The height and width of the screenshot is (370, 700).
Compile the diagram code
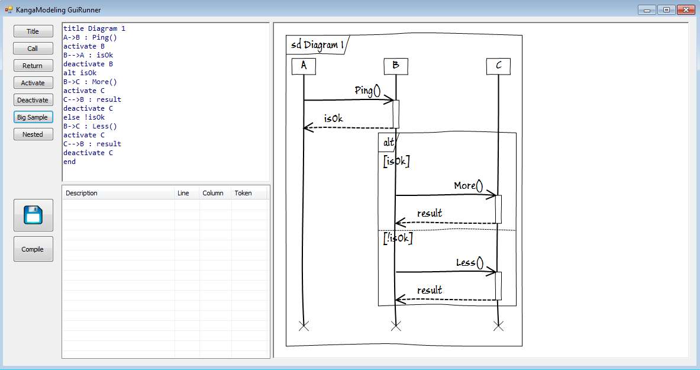click(x=33, y=249)
